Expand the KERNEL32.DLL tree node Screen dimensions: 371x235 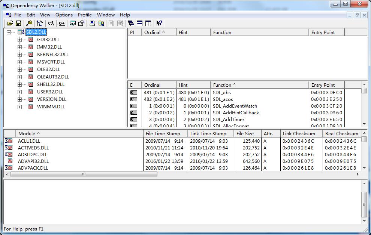(19, 55)
